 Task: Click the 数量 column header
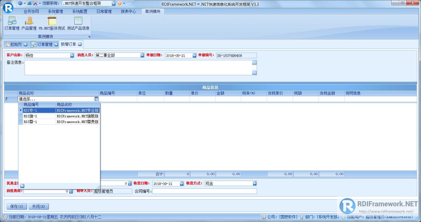(177, 93)
